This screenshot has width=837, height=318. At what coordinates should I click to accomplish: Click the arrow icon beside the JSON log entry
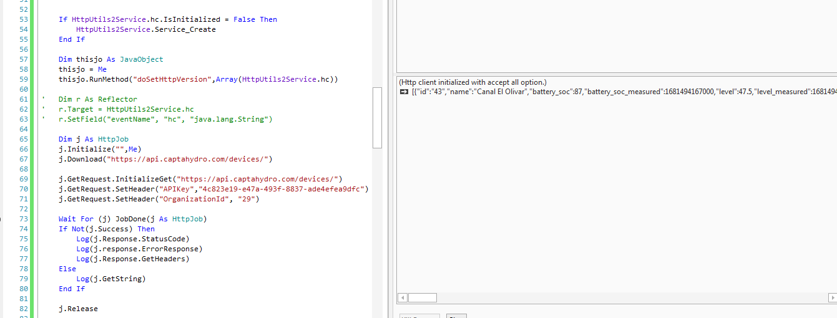pyautogui.click(x=403, y=92)
